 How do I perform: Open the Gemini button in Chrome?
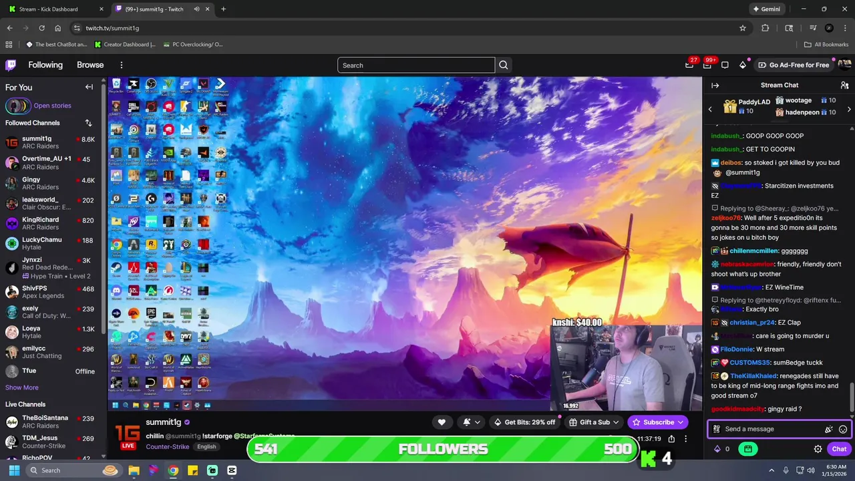tap(766, 9)
